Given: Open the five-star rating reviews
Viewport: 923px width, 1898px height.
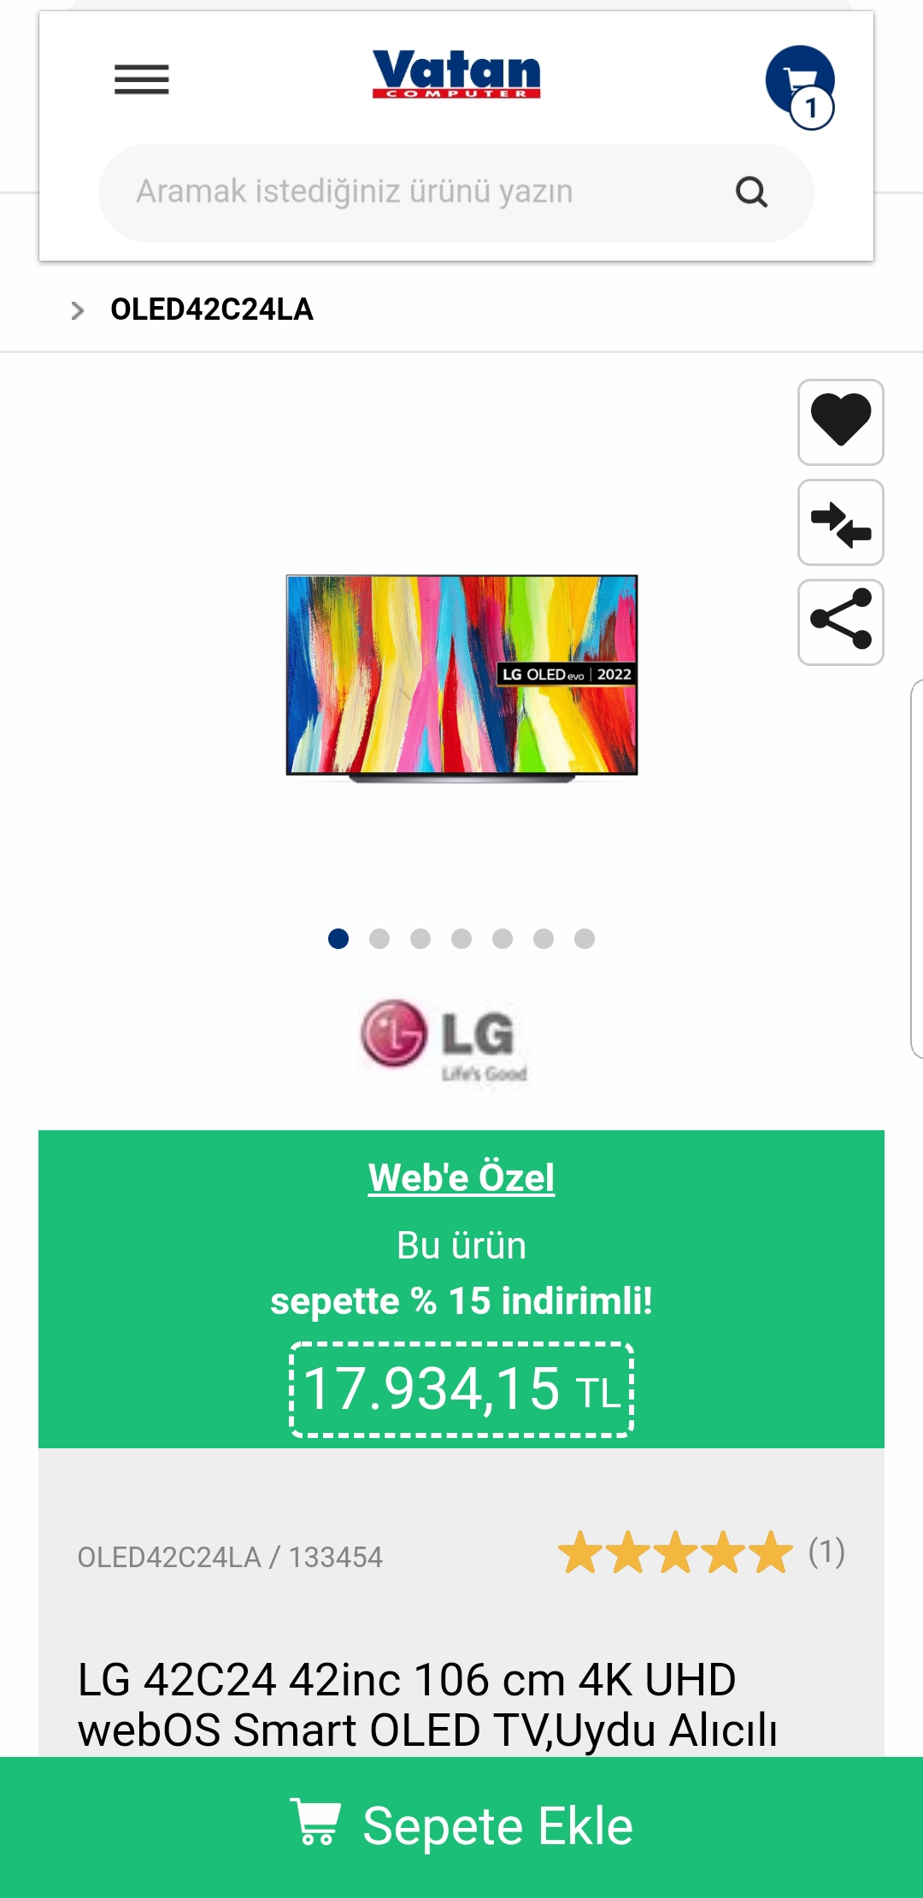Looking at the screenshot, I should point(701,1553).
